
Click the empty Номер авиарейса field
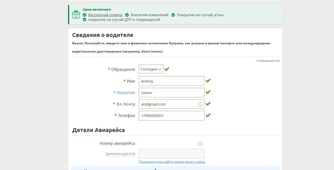click(171, 154)
